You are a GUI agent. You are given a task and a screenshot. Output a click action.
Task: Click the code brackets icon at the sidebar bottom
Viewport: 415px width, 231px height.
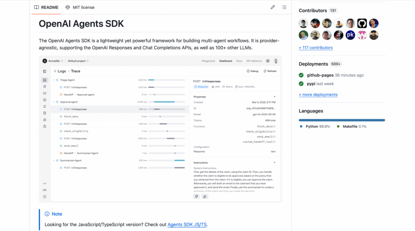coord(45,184)
